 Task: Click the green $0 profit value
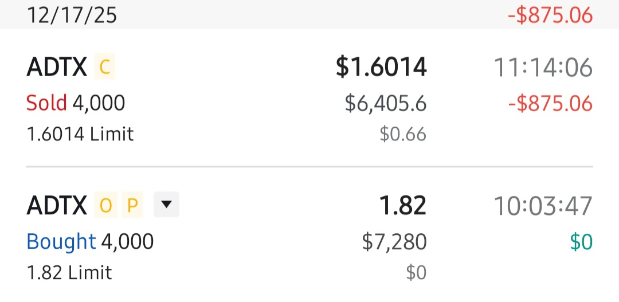pos(581,242)
